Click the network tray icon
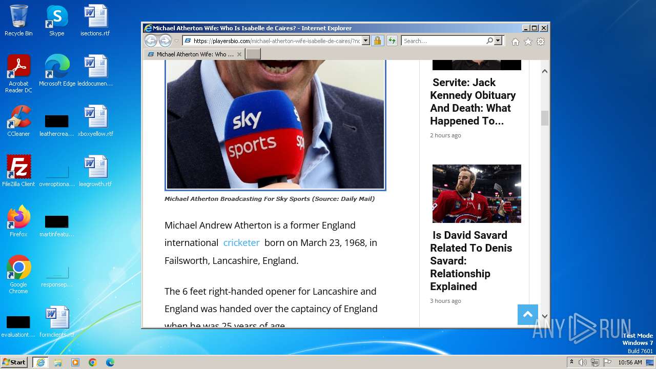This screenshot has width=656, height=369. [x=595, y=362]
